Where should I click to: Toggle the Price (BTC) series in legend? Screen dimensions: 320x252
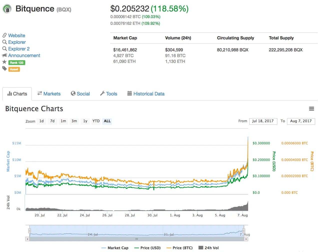(x=179, y=248)
